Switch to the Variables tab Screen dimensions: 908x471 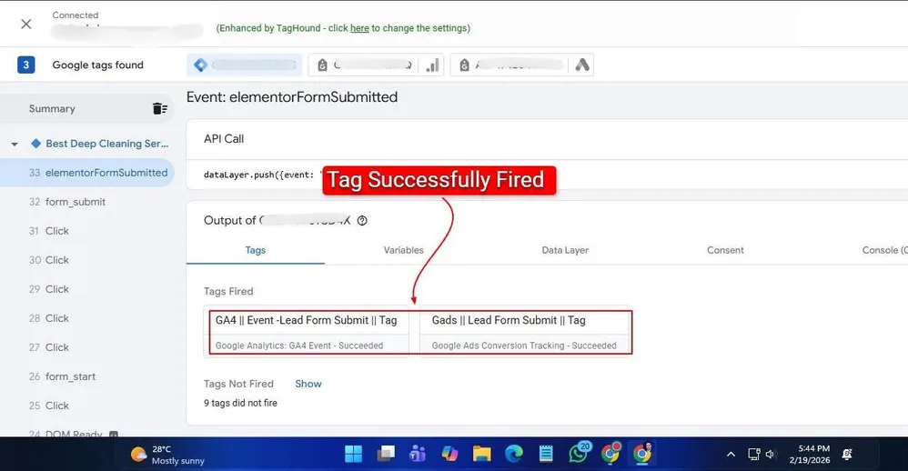point(404,250)
